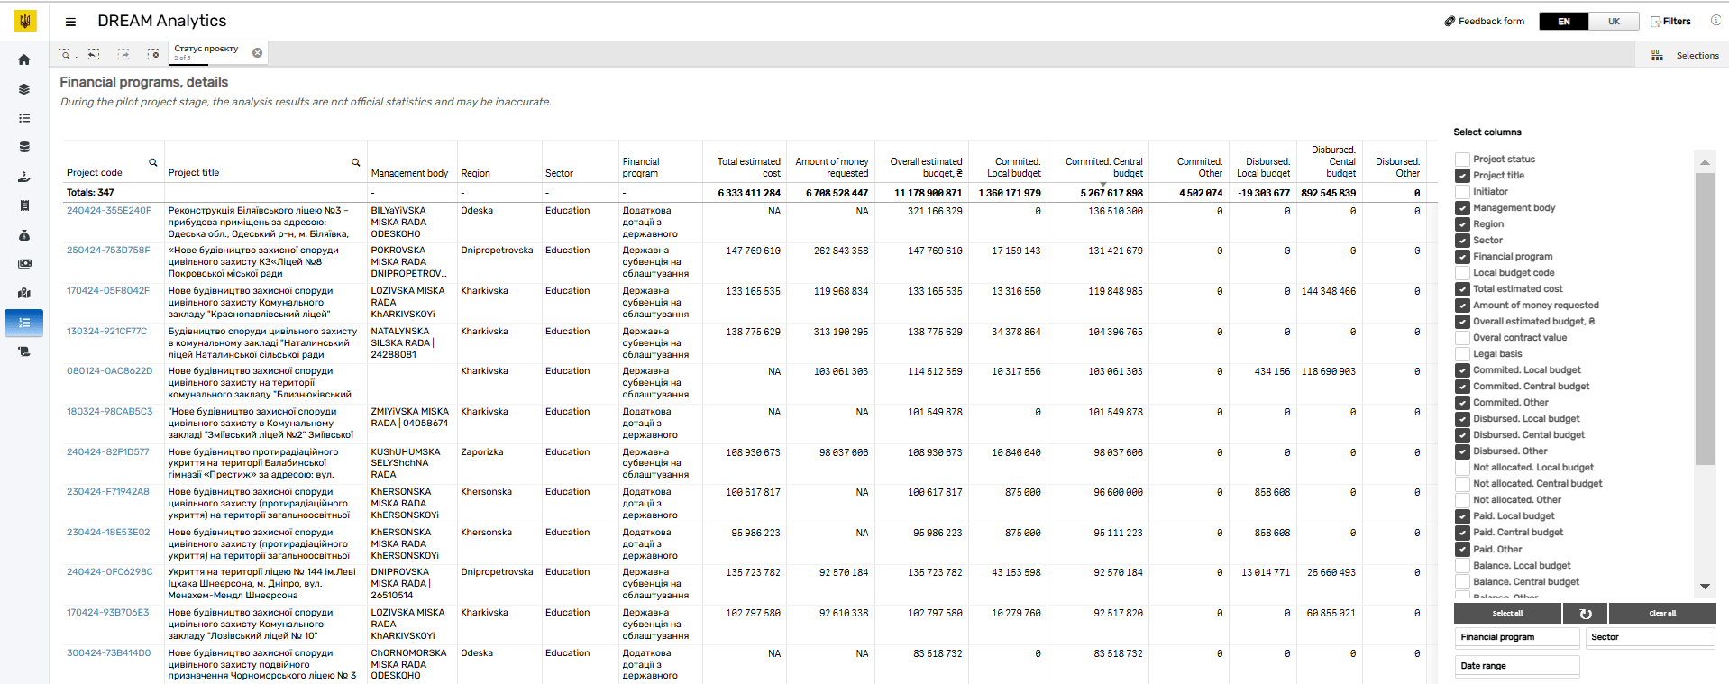Open the map sidebar icon

coord(24,293)
